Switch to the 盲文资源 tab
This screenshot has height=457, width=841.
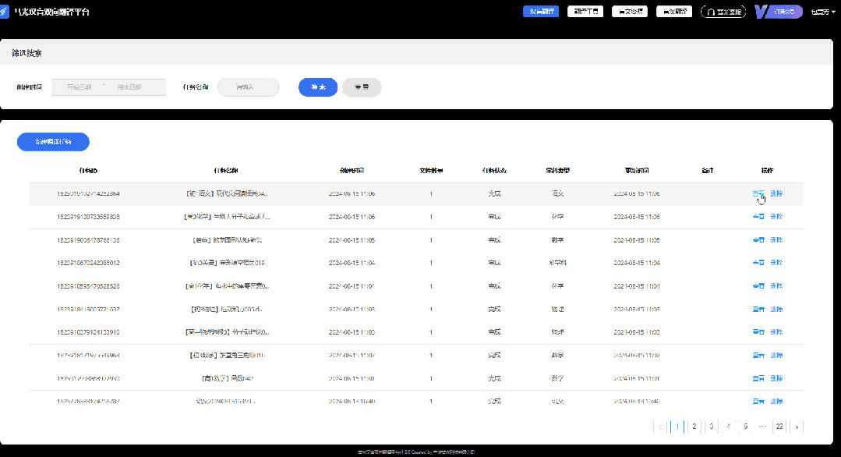coord(630,11)
